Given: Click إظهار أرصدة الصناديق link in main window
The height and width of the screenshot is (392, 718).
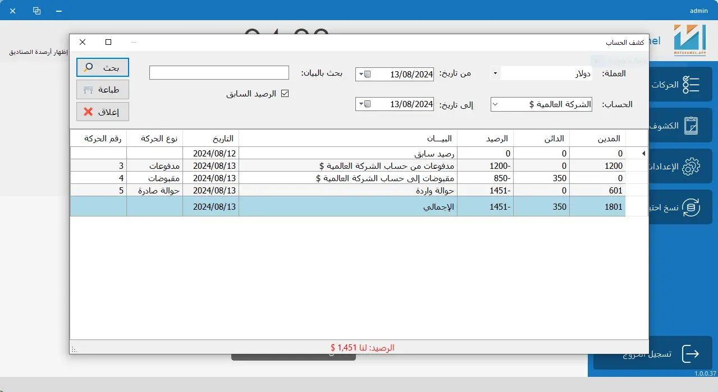Looking at the screenshot, I should [39, 52].
